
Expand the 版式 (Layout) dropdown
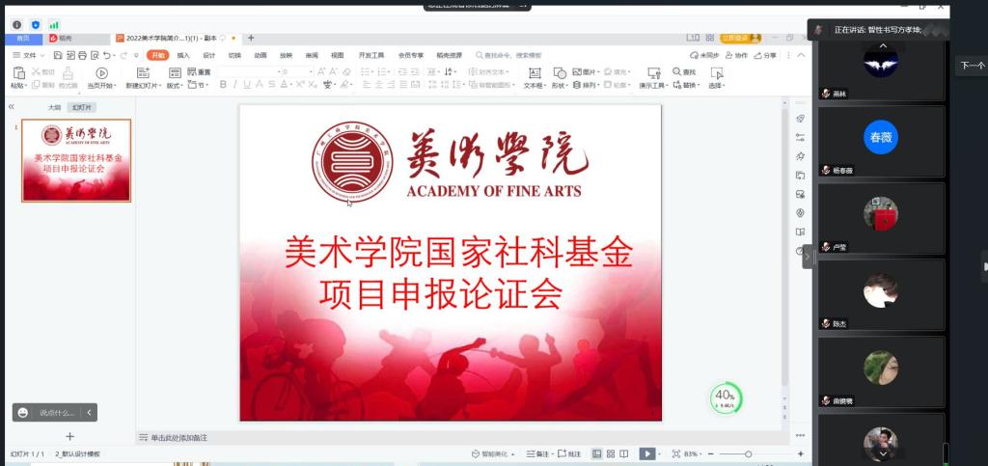click(175, 85)
